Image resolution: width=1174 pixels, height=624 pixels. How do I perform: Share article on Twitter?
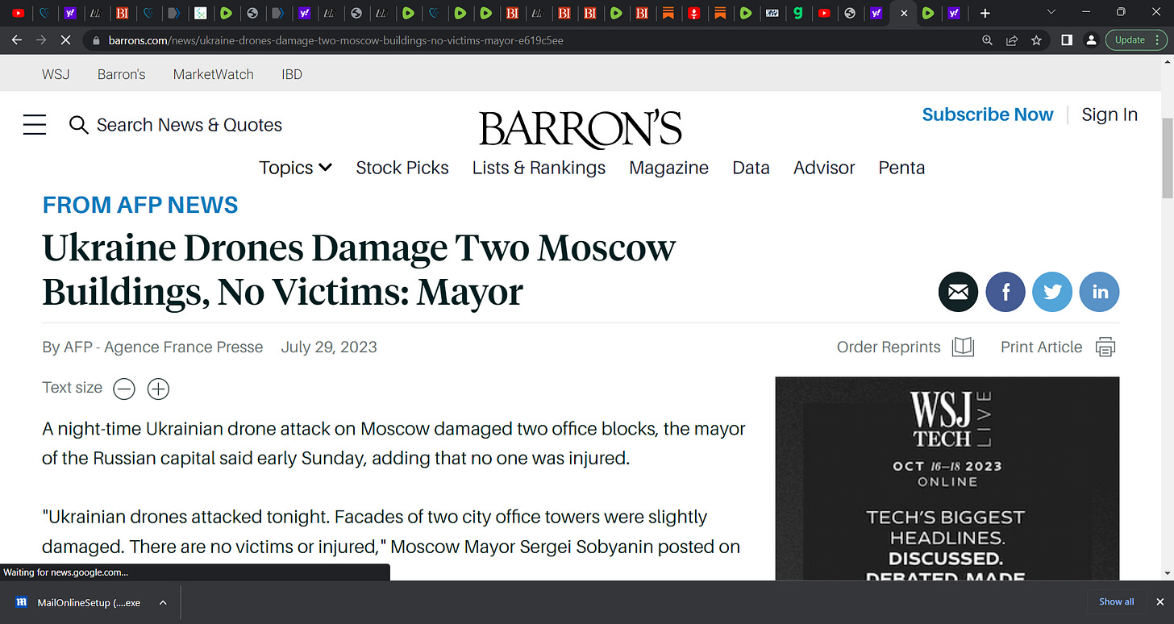pyautogui.click(x=1052, y=293)
